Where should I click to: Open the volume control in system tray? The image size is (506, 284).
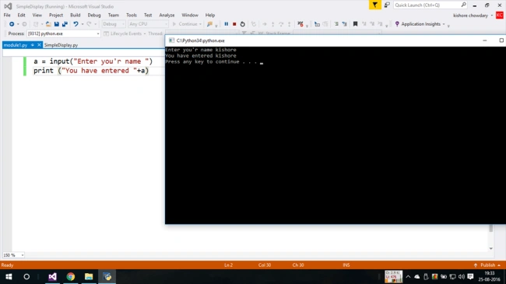click(462, 276)
